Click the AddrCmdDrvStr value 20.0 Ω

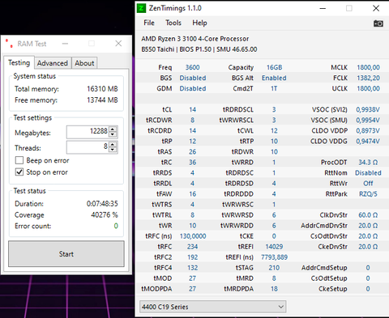[368, 226]
